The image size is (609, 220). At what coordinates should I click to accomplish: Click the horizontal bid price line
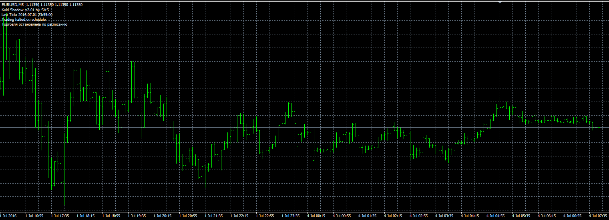click(x=304, y=128)
